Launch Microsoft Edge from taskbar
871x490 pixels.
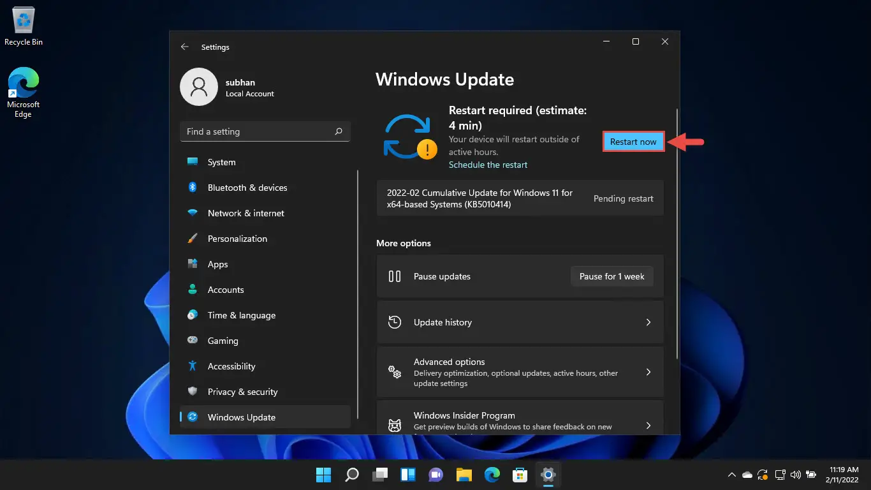(492, 475)
